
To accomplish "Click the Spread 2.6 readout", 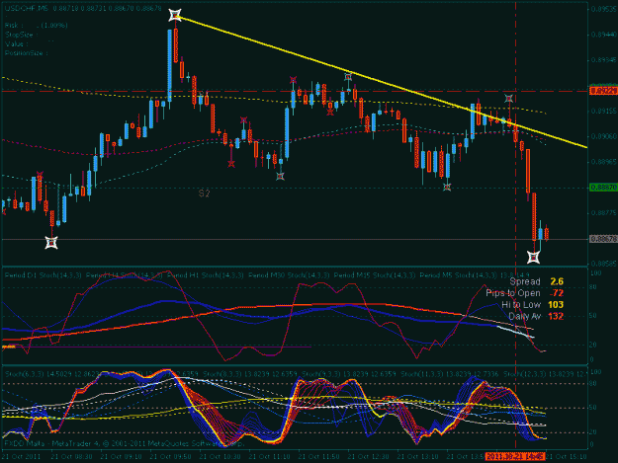I will pyautogui.click(x=536, y=281).
